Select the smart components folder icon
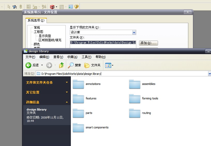The width and height of the screenshot is (211, 146). pyautogui.click(x=78, y=128)
